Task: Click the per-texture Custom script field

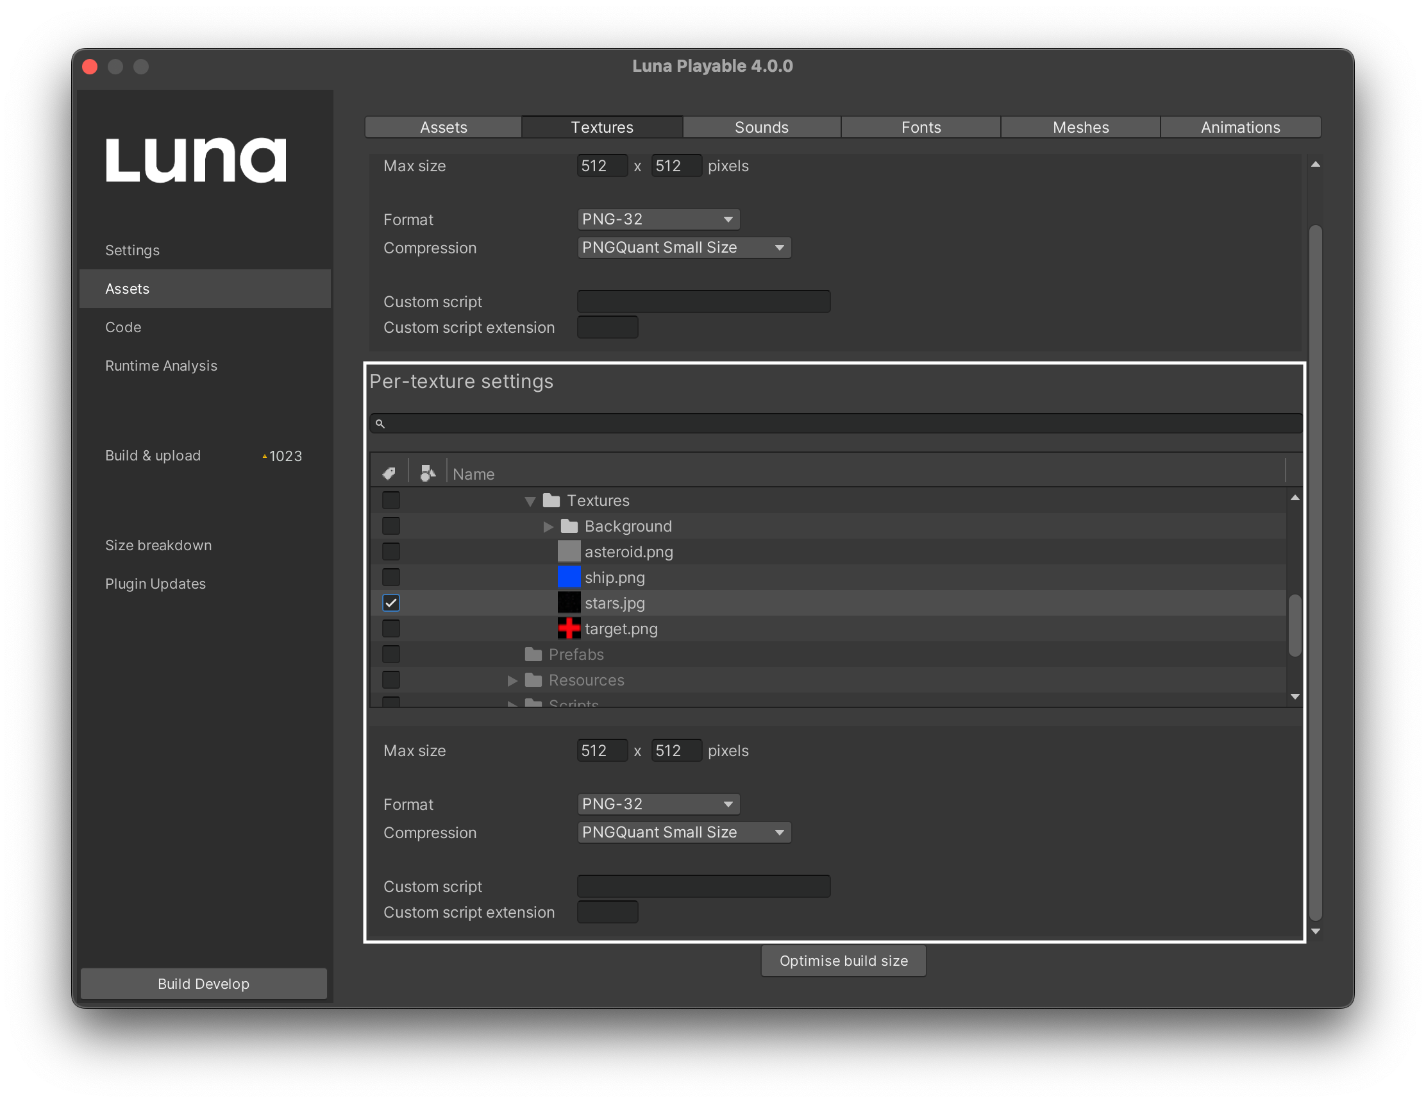Action: click(704, 886)
